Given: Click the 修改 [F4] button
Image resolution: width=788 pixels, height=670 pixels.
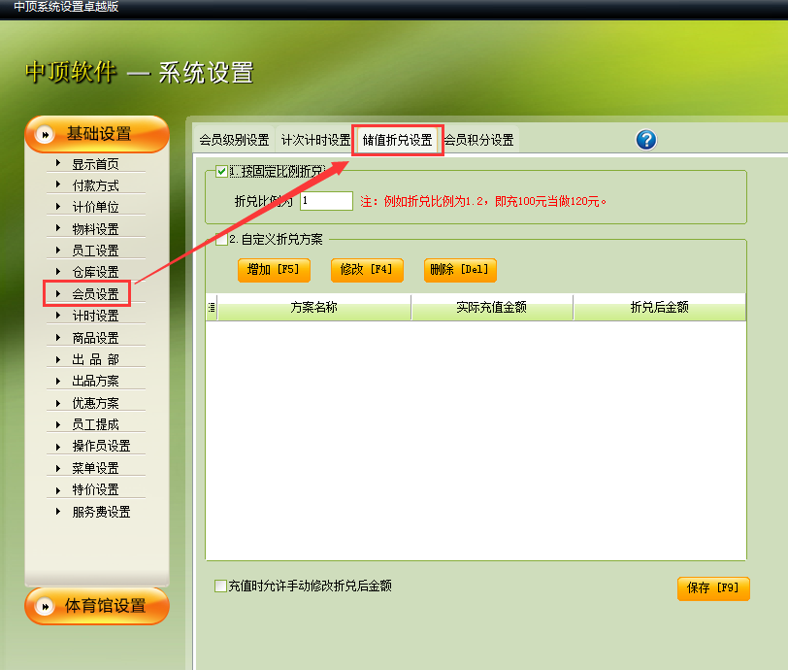Looking at the screenshot, I should coord(367,270).
